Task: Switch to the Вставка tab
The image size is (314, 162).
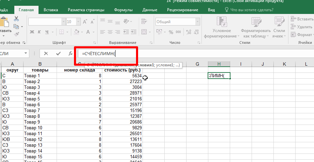Action: pyautogui.click(x=51, y=10)
